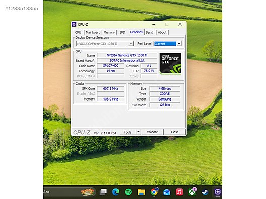Click the Validate button

point(152,132)
